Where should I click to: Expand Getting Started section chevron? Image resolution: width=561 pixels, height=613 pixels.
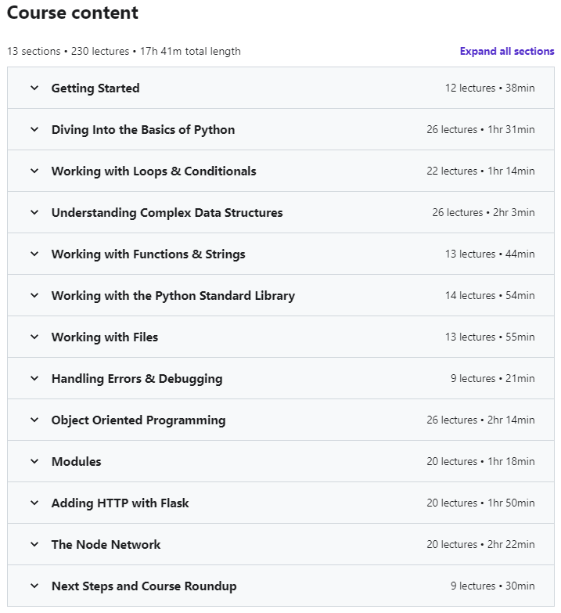[34, 88]
